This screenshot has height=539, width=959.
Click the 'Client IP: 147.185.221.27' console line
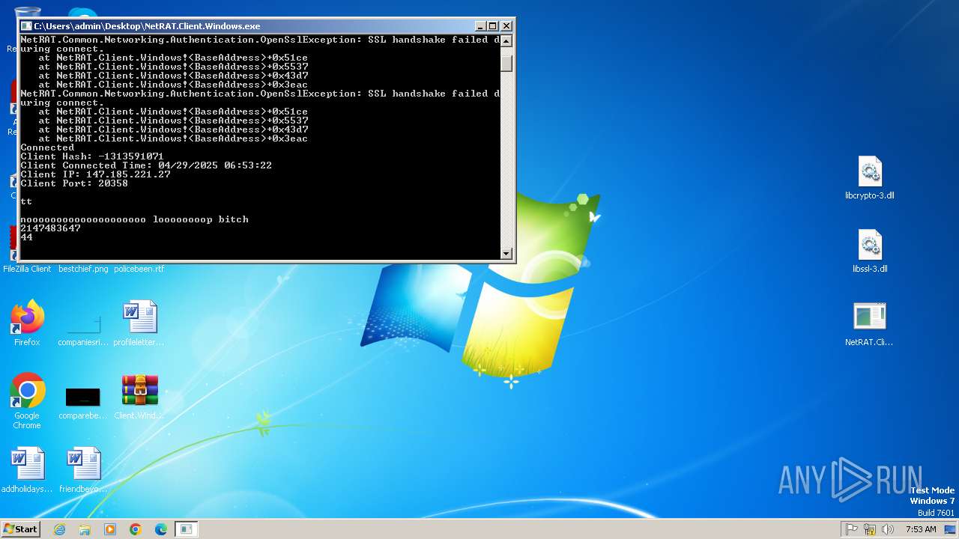click(95, 174)
